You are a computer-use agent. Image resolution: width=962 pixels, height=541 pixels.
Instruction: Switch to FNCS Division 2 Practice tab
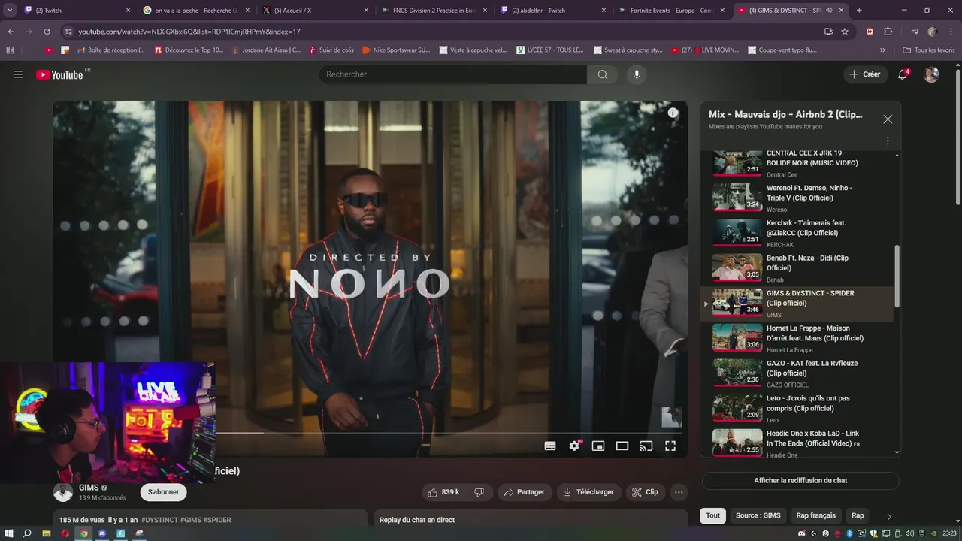434,11
